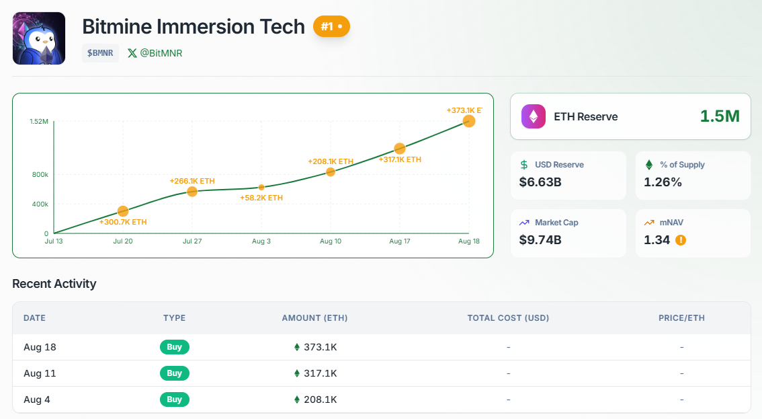This screenshot has height=419, width=762.
Task: Click the Market Cap trend line icon
Action: (x=524, y=223)
